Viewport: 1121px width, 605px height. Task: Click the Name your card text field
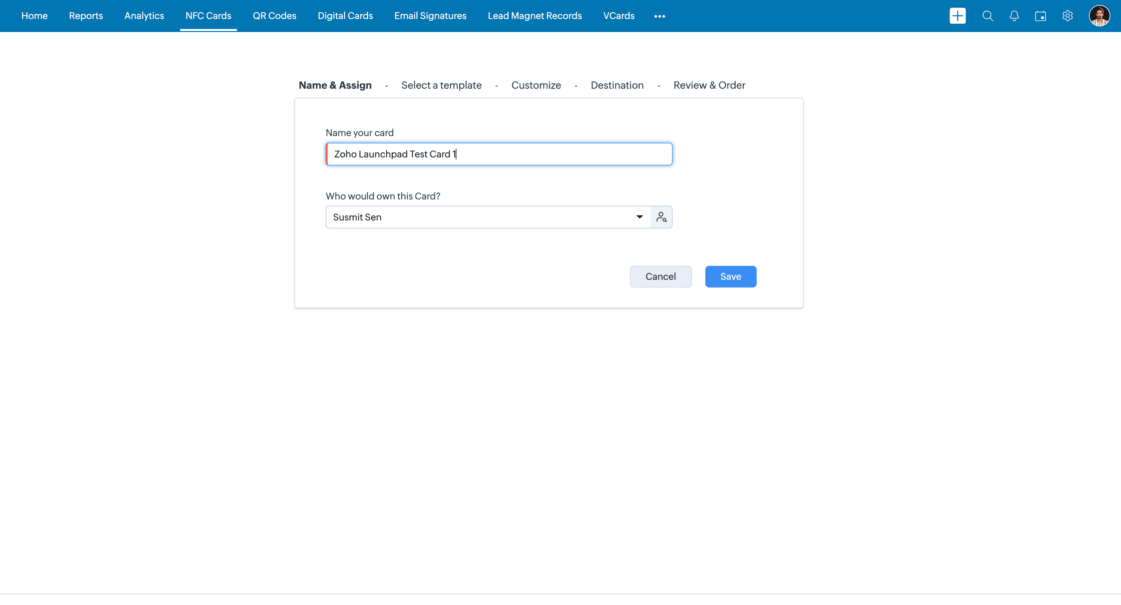click(499, 154)
